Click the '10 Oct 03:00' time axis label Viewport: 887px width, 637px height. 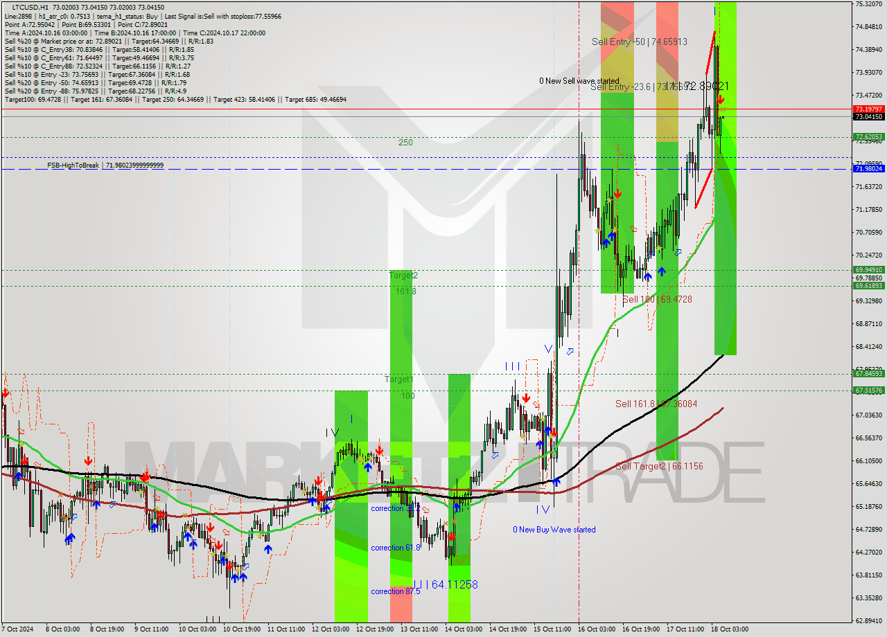click(196, 629)
